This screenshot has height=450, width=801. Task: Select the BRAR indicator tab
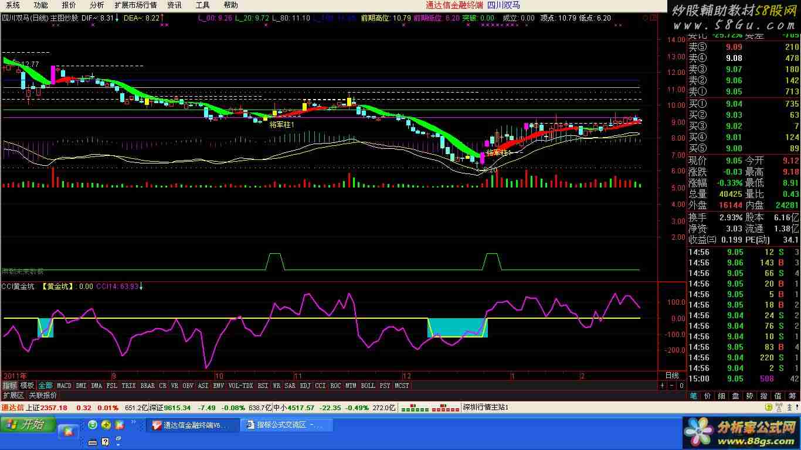click(x=147, y=386)
